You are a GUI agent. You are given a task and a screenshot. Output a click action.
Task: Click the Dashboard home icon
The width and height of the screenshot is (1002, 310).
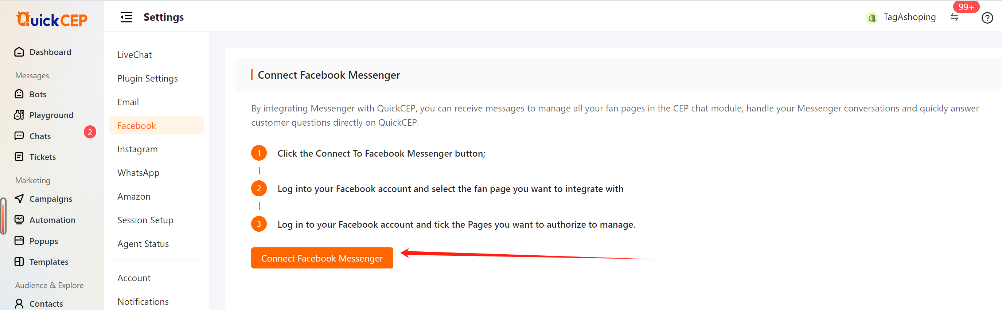click(x=19, y=52)
